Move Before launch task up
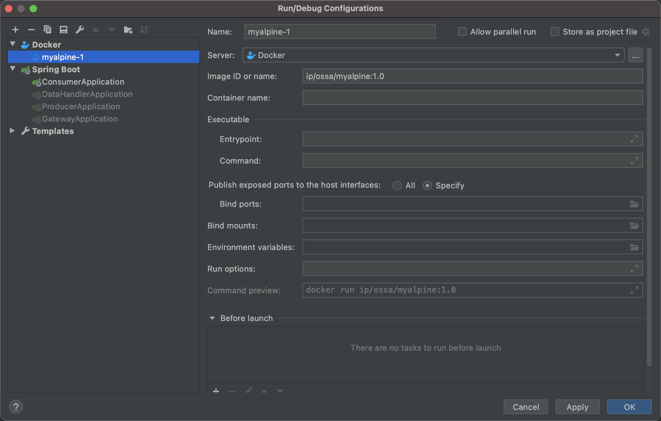Image resolution: width=661 pixels, height=421 pixels. click(x=264, y=391)
